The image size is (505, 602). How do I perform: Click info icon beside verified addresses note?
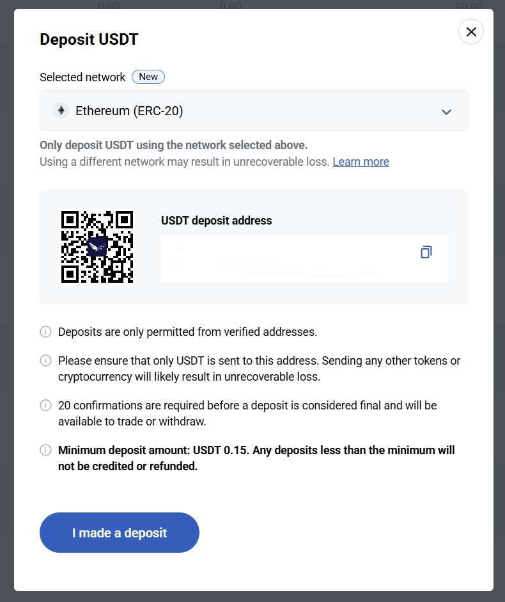click(45, 332)
